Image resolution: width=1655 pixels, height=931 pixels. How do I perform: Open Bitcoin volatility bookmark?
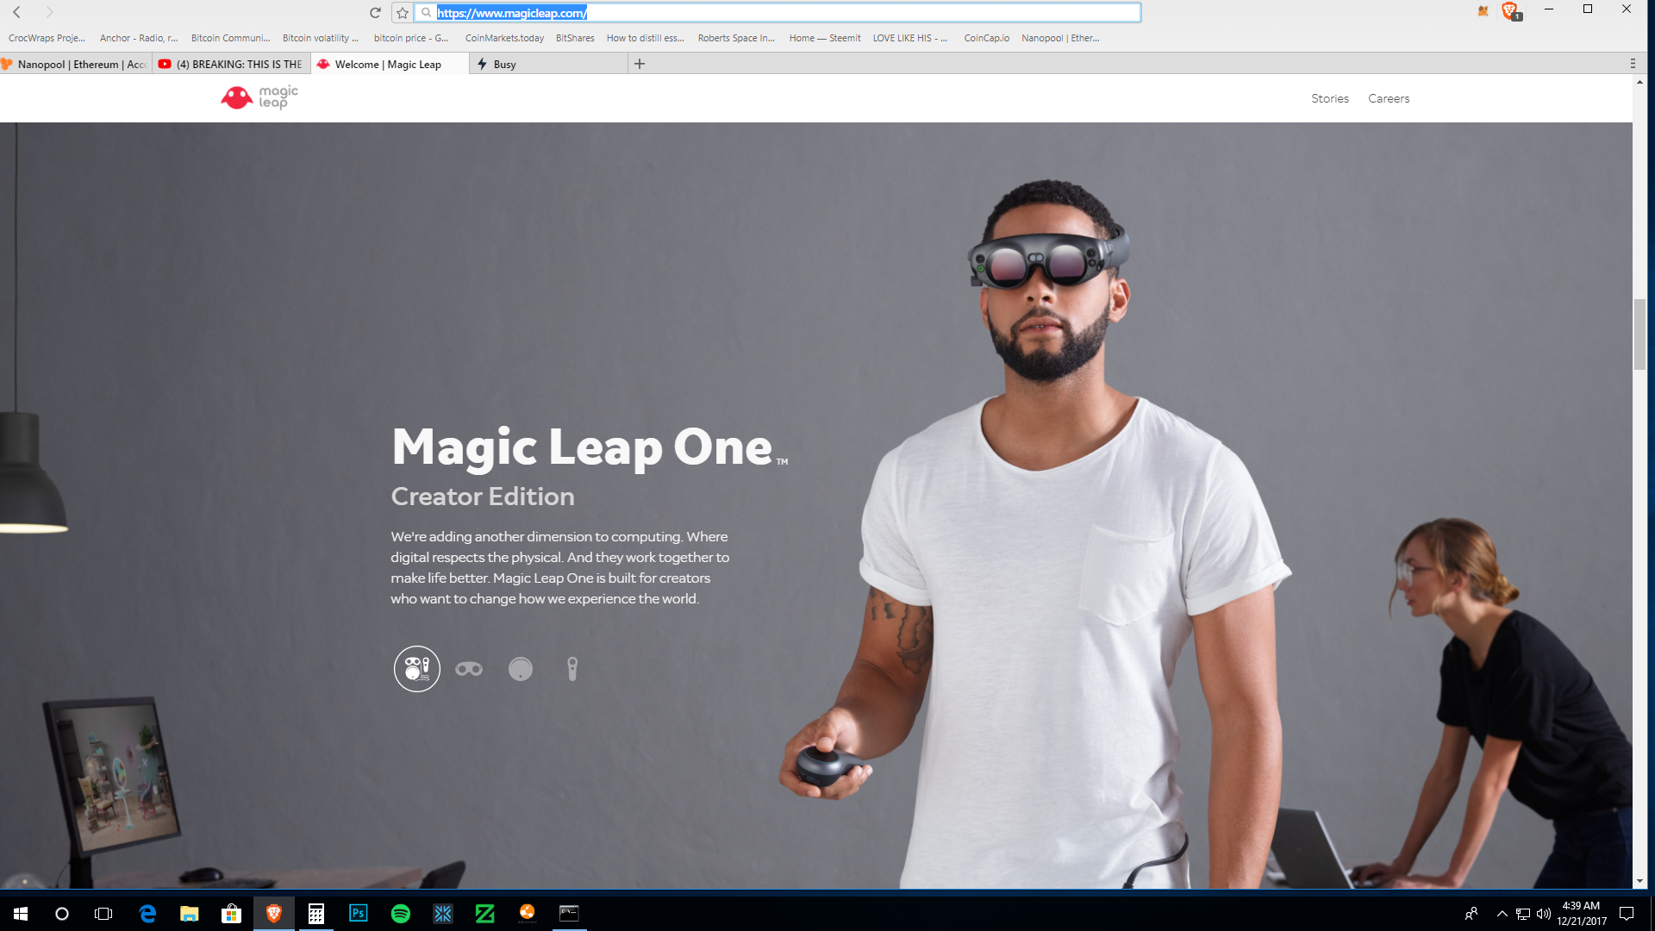[321, 38]
